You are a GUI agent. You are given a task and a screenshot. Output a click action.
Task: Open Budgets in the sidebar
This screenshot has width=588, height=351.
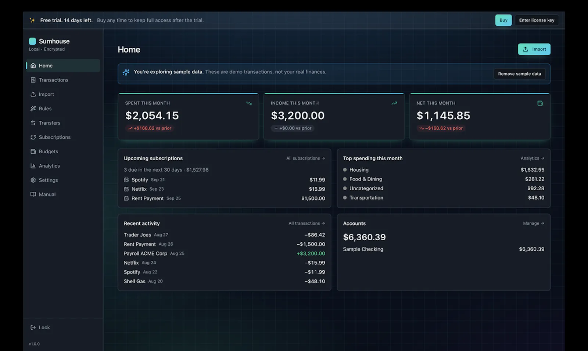pyautogui.click(x=63, y=151)
